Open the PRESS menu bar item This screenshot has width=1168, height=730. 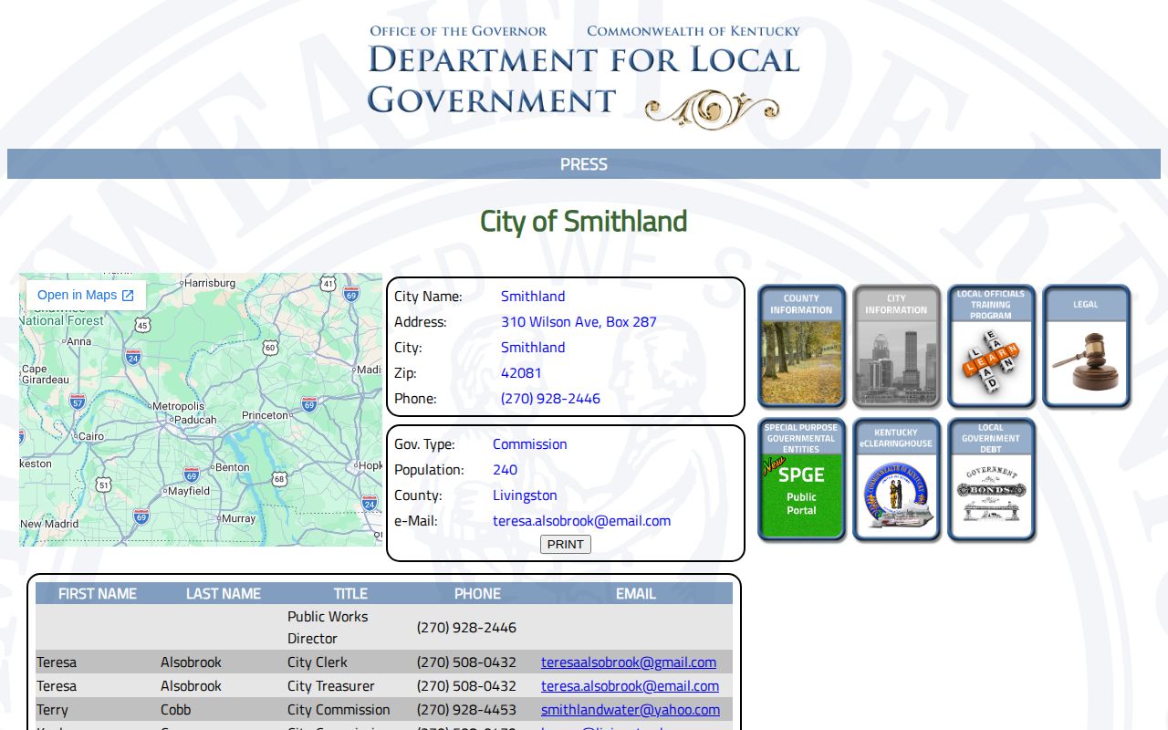(584, 164)
